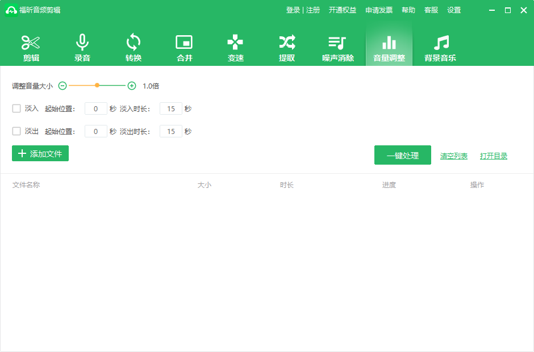Viewport: 534px width, 352px height.
Task: Open the 提取 (Extract) tool
Action: [x=286, y=47]
